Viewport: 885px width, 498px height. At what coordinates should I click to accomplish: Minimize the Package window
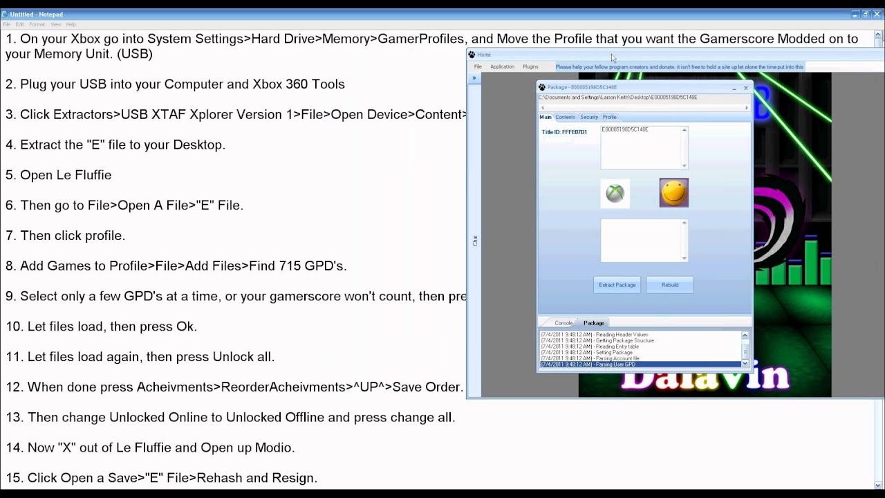pyautogui.click(x=734, y=88)
